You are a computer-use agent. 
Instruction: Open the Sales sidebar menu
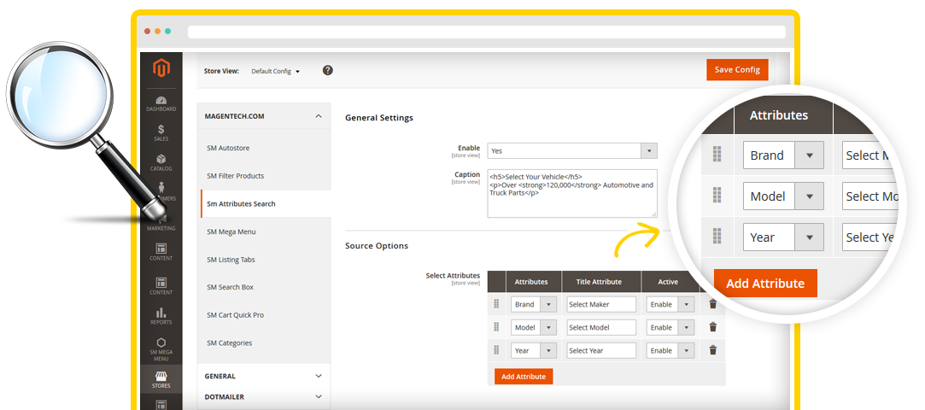coord(161,132)
